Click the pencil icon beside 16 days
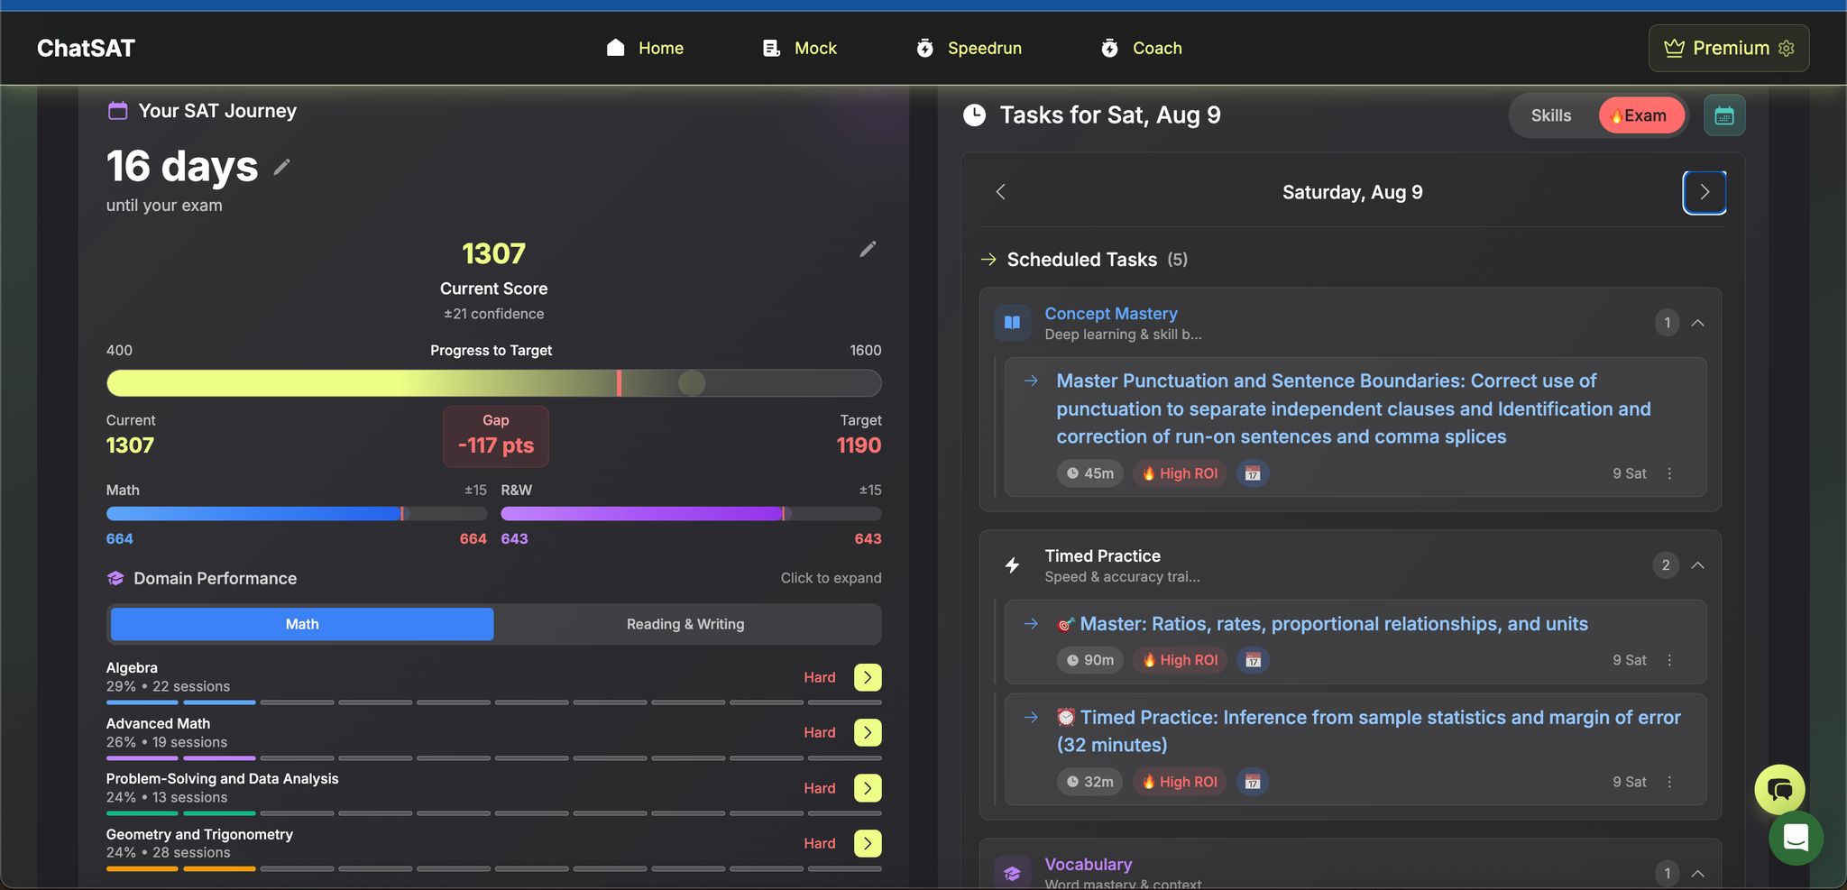This screenshot has width=1847, height=890. tap(281, 168)
